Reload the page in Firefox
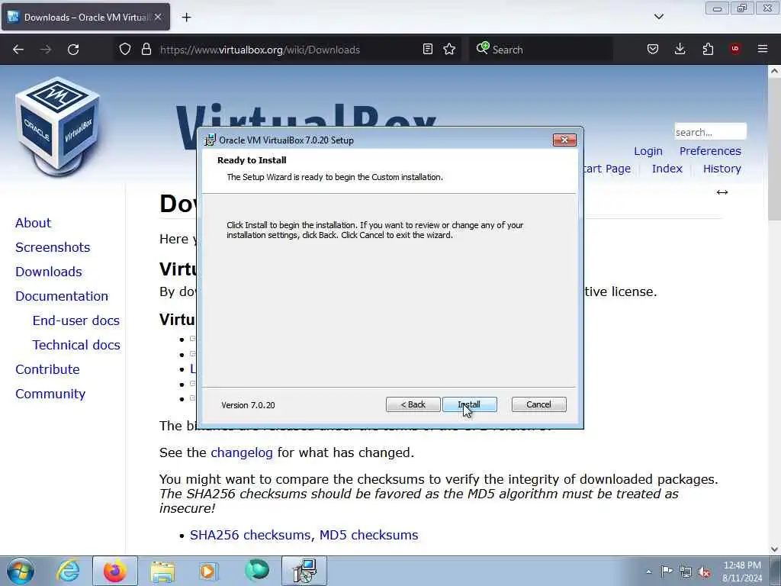The image size is (781, 586). point(73,50)
